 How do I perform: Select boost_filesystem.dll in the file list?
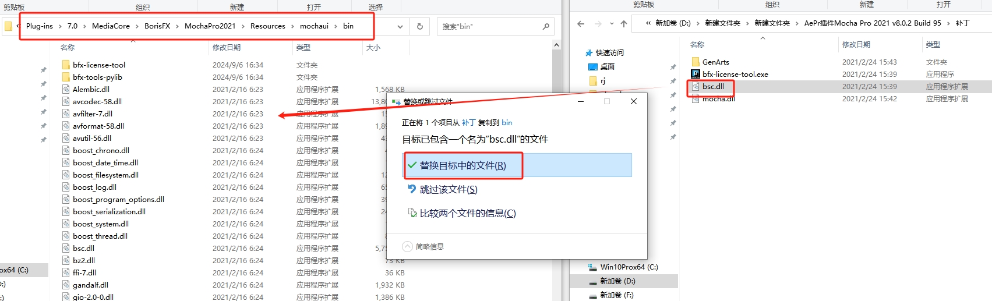pos(105,175)
